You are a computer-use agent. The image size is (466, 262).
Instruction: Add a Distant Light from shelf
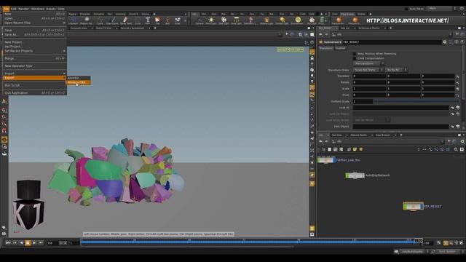click(x=282, y=20)
